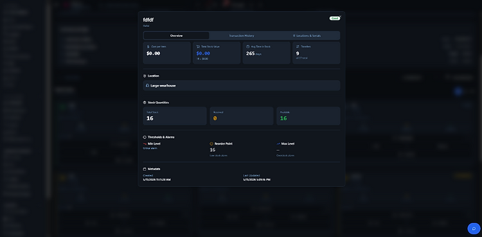
Task: Open the Locations & Serials tab
Action: click(x=307, y=36)
